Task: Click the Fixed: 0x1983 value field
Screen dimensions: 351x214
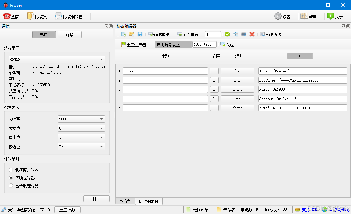Action: tap(303, 89)
